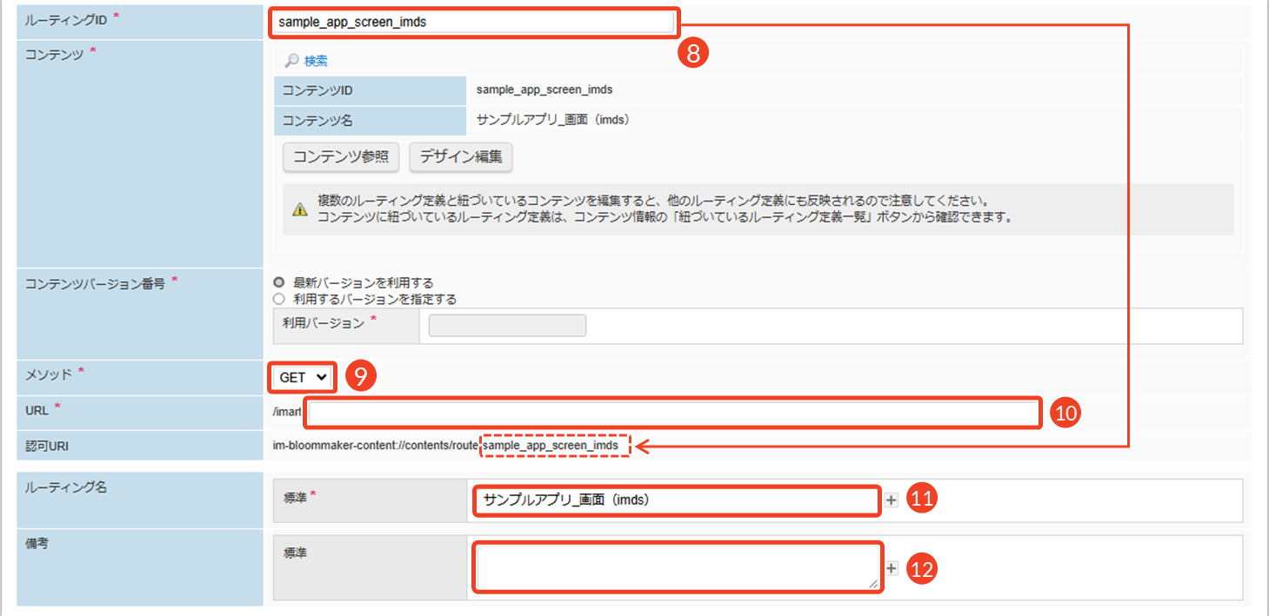Click the magnifier icon beside 検索
This screenshot has height=616, width=1269.
291,61
